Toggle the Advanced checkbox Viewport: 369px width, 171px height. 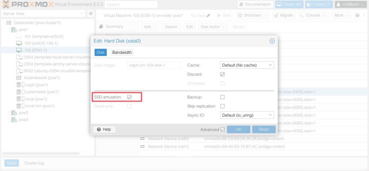coord(223,130)
